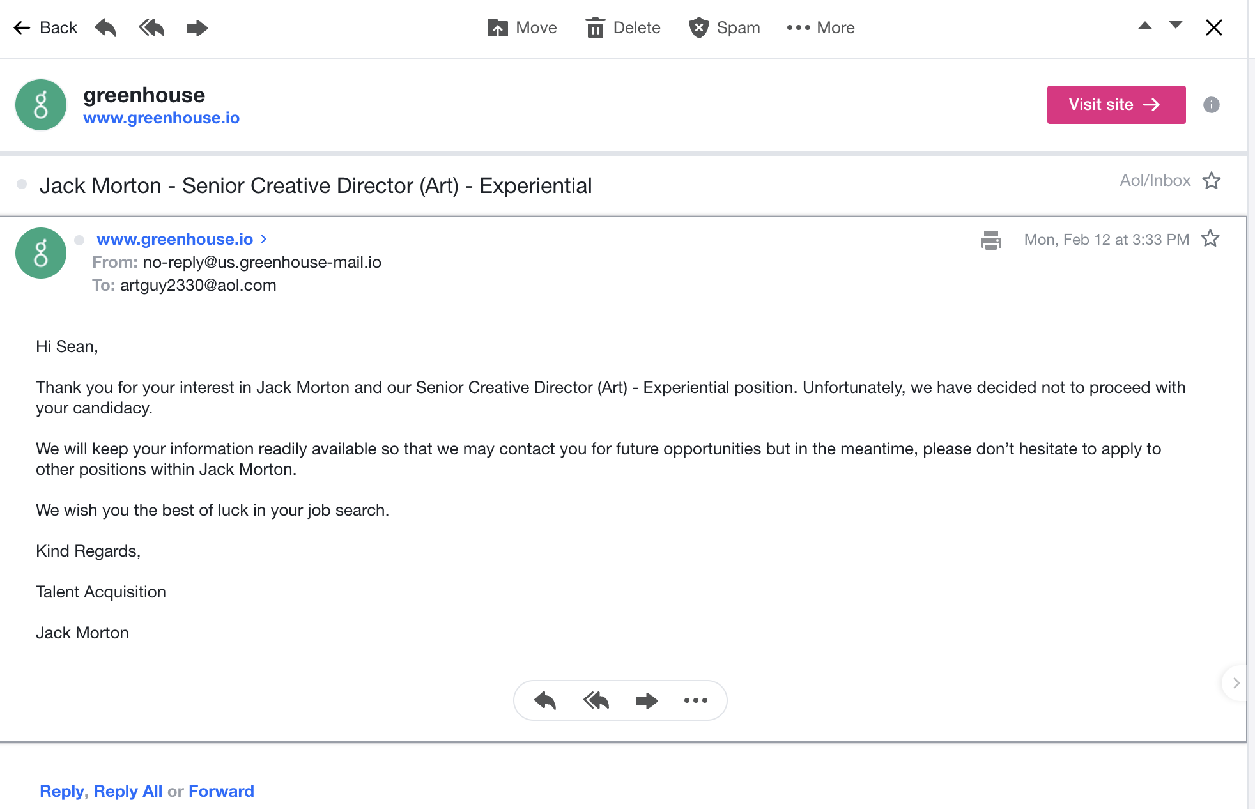
Task: Open the Move to folder menu
Action: (x=522, y=28)
